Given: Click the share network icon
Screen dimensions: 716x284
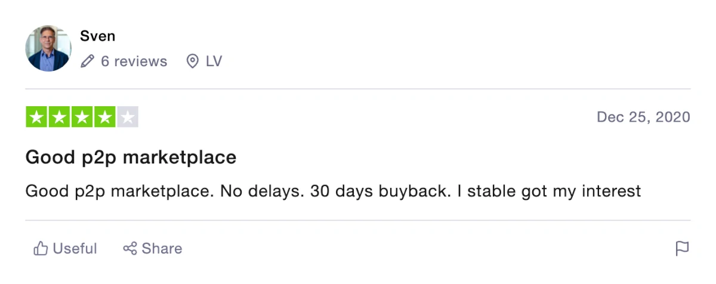Looking at the screenshot, I should pos(130,248).
